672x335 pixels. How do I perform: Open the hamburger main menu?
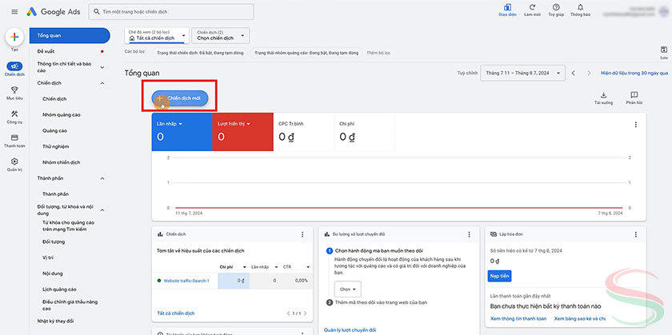(14, 13)
